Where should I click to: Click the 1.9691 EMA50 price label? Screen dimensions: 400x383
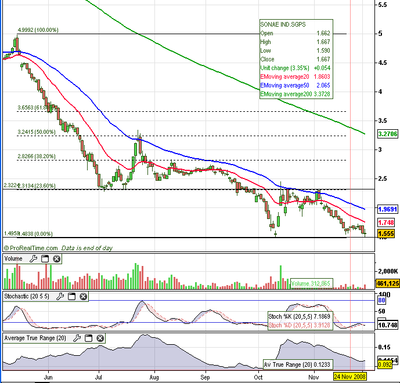(x=388, y=209)
